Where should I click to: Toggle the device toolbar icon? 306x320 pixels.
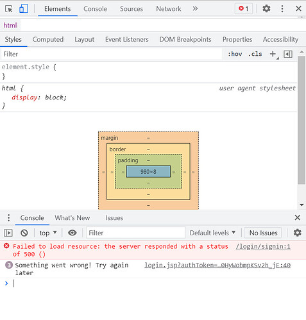[x=24, y=9]
